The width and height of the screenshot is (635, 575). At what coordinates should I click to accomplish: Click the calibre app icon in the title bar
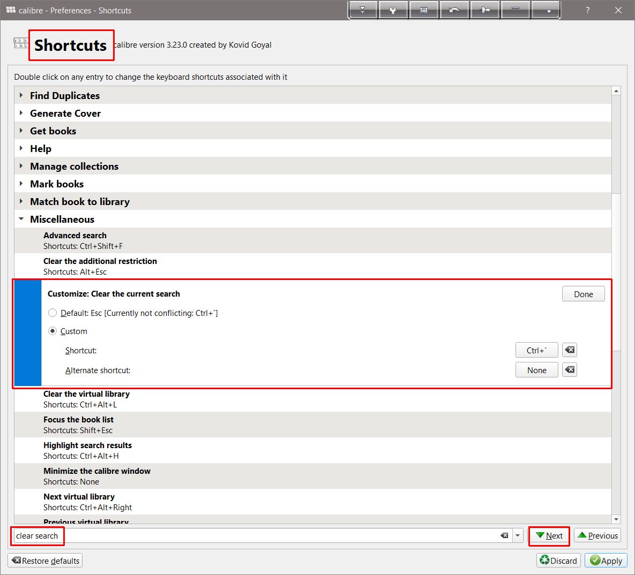click(11, 10)
